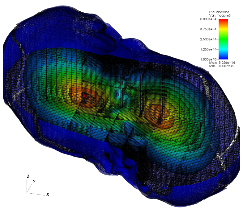Viewport: 243px width, 209px height.
Task: Pick the green middle of the legend color bar
Action: click(x=223, y=39)
